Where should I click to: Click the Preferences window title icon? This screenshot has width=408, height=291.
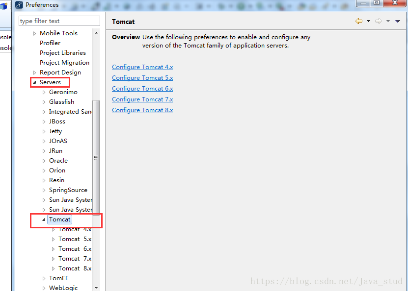19,5
